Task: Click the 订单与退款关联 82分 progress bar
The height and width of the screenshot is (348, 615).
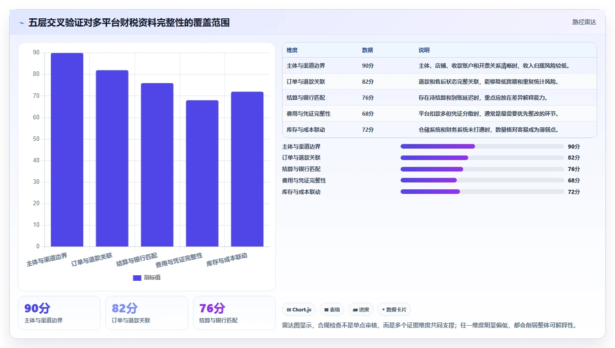Action: point(482,158)
